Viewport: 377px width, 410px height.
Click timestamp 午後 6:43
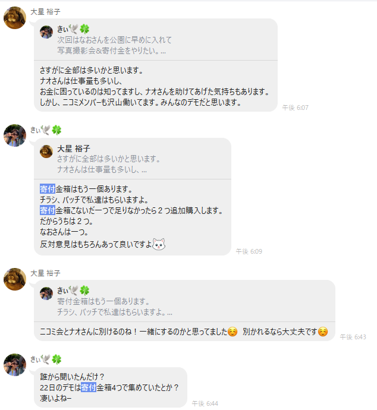tap(353, 337)
